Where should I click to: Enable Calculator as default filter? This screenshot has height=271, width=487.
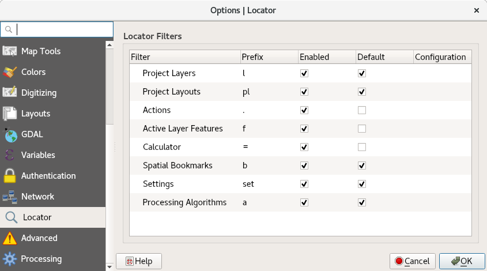click(362, 147)
